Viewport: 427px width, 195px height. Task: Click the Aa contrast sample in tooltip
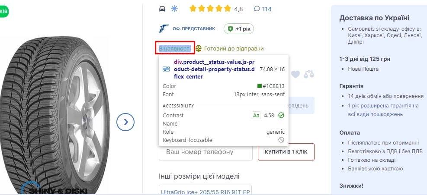pos(256,116)
